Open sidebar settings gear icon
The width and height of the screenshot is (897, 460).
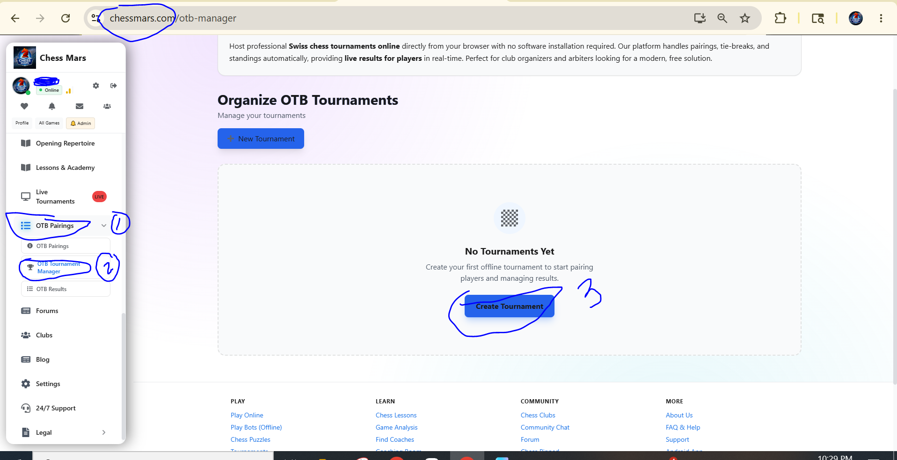(x=96, y=86)
